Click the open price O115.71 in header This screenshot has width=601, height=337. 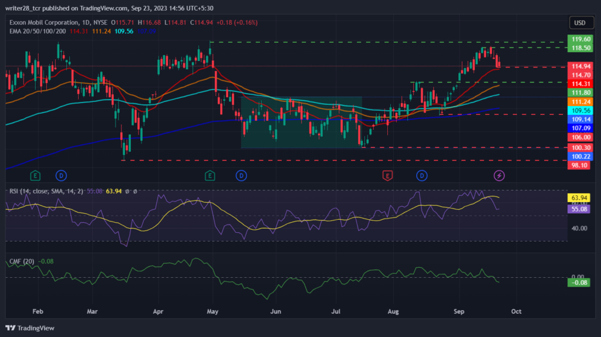(x=123, y=23)
